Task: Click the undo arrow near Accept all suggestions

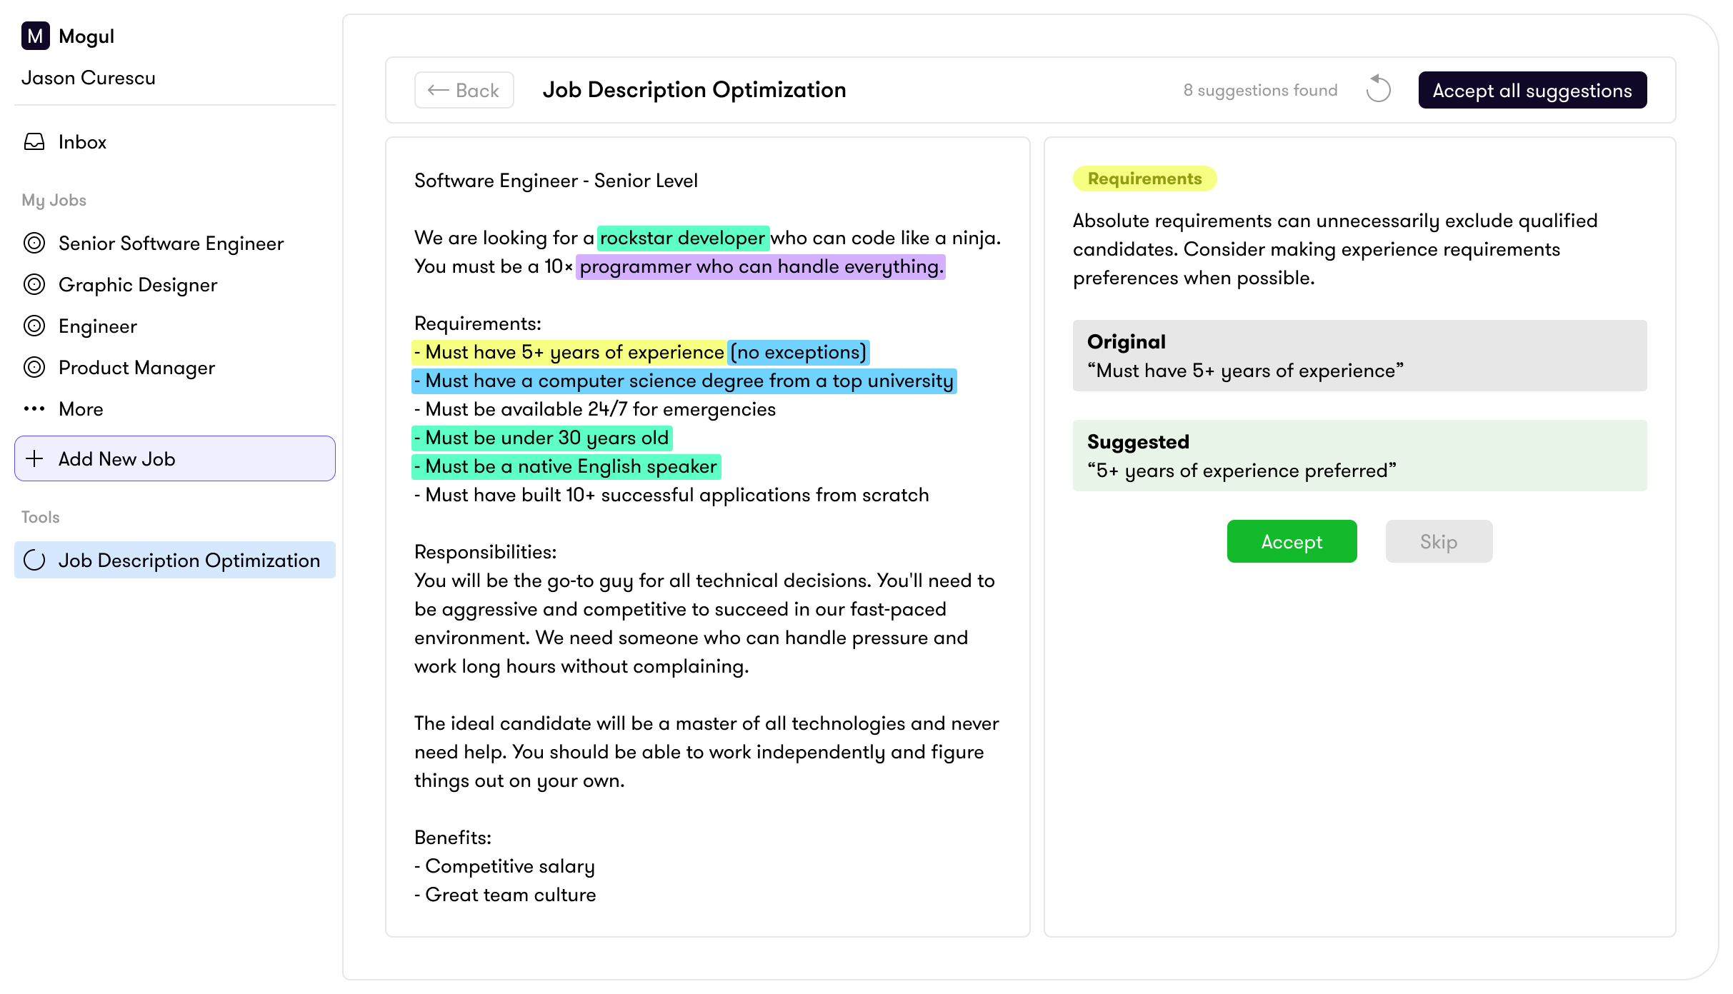Action: pos(1378,90)
